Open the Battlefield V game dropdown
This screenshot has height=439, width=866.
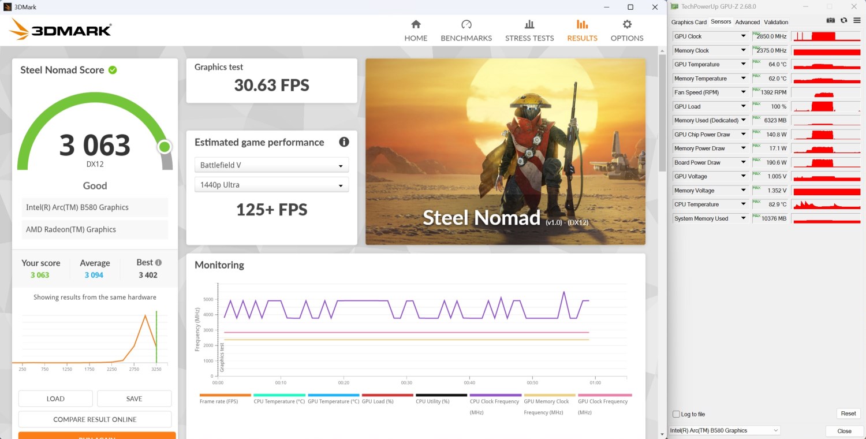[271, 165]
